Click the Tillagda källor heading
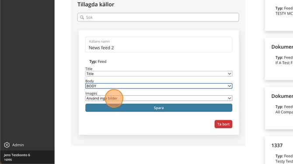Image resolution: width=293 pixels, height=164 pixels. (96, 4)
